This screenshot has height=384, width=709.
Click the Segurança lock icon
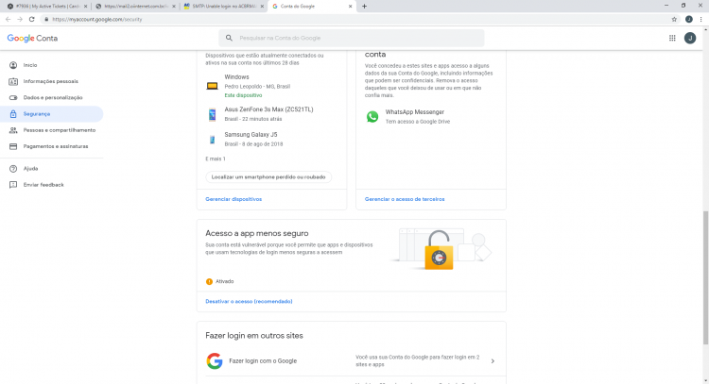[13, 114]
